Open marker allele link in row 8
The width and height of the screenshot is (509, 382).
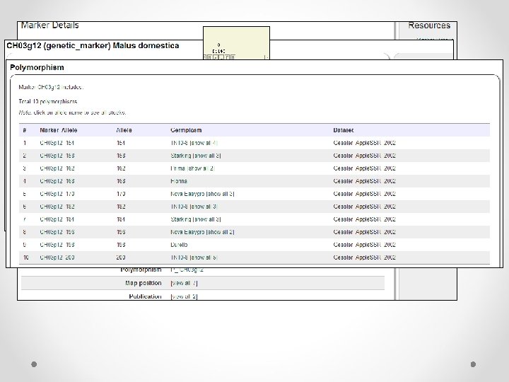(x=57, y=232)
